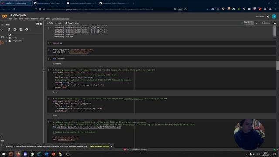
Task: Click the Colab CO logo
Action: tap(4, 17)
